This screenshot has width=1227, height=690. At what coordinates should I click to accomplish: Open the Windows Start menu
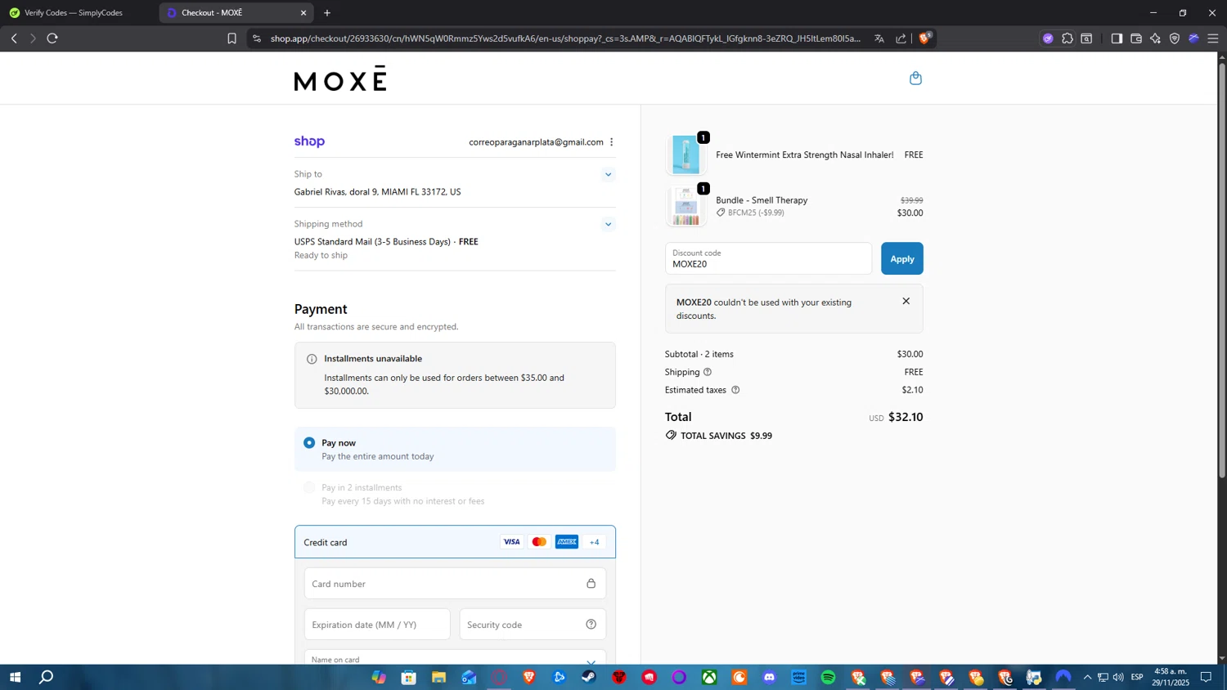click(15, 677)
